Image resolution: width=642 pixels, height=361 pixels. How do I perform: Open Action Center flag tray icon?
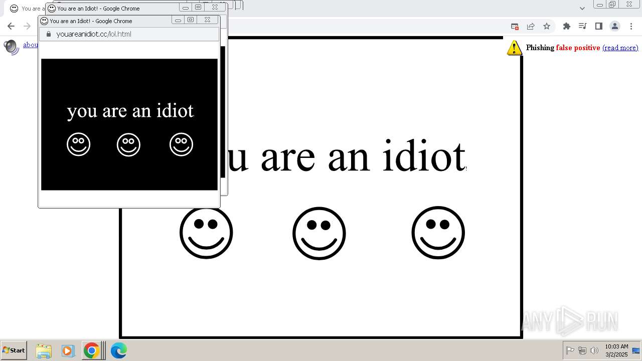pyautogui.click(x=570, y=350)
